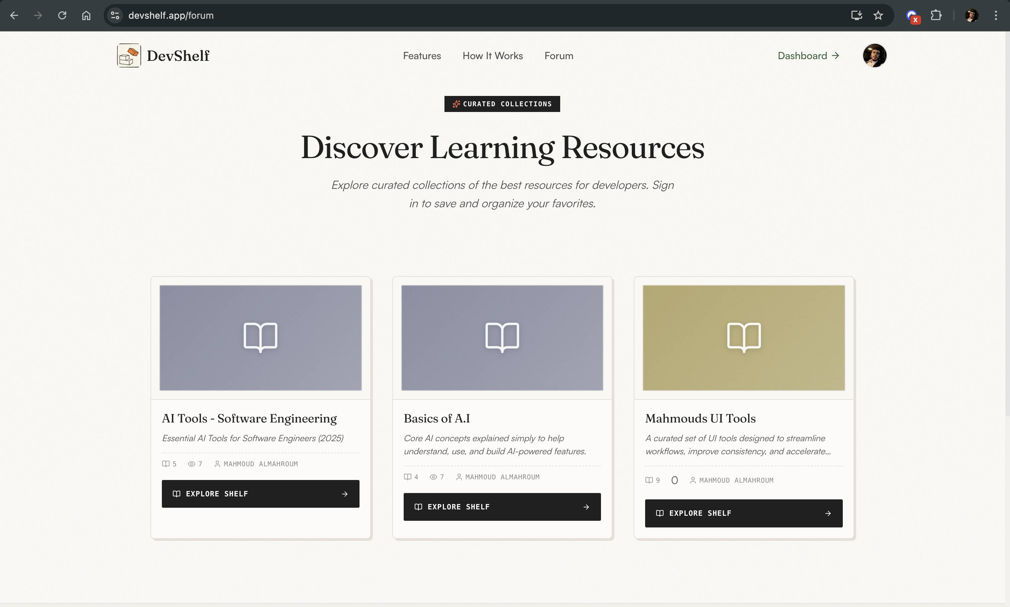Click the sparkle icon in CURATED COLLECTIONS badge
The height and width of the screenshot is (607, 1010).
tap(456, 104)
